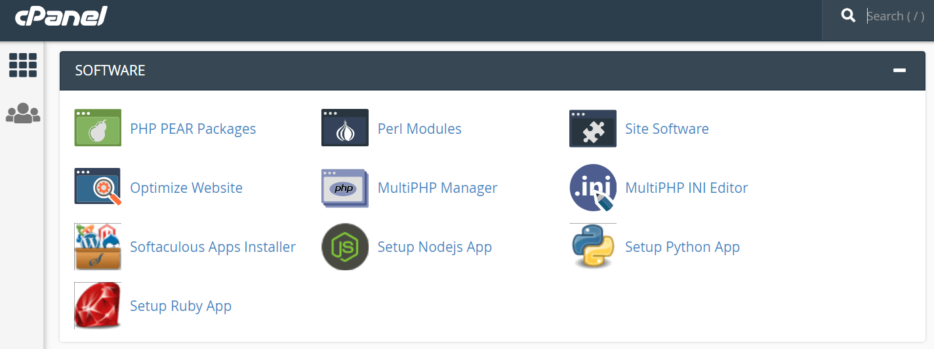The width and height of the screenshot is (934, 349).
Task: Open the MultiPHP Manager link
Action: (x=437, y=188)
